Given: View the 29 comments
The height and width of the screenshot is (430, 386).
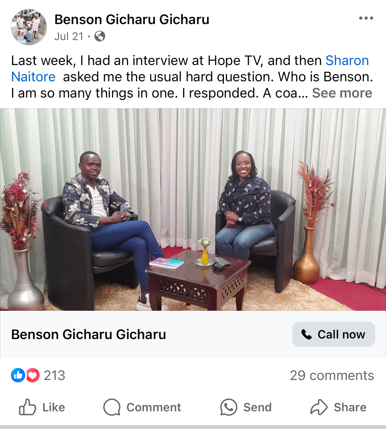Looking at the screenshot, I should point(332,375).
